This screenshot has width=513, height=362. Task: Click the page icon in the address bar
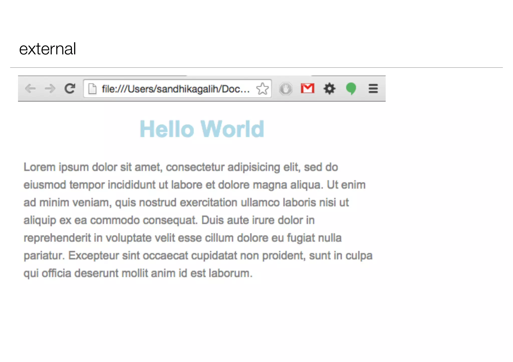(92, 89)
